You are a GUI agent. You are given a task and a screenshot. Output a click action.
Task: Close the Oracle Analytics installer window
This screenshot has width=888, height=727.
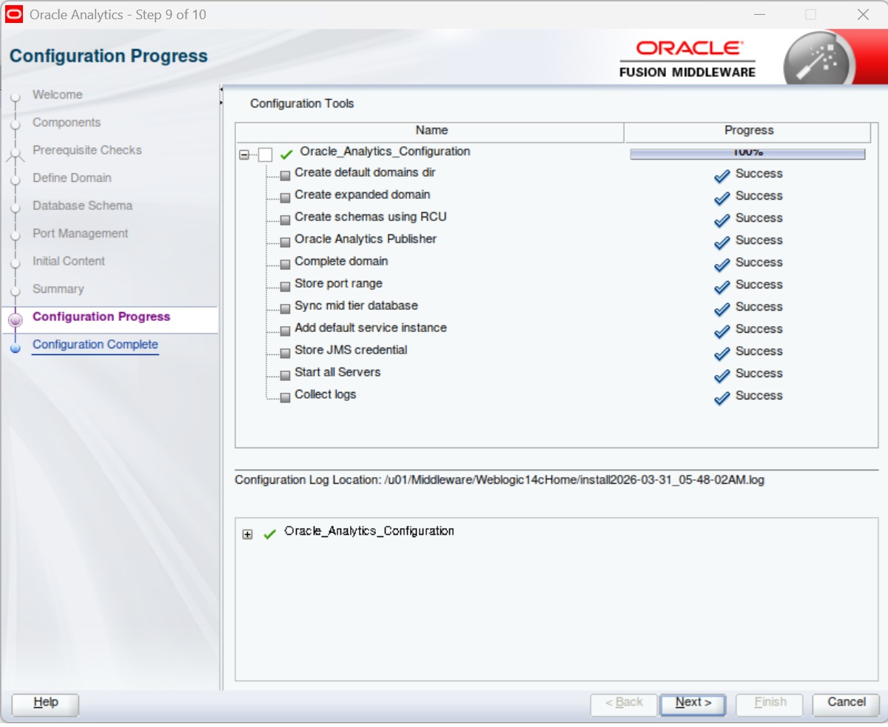[863, 15]
